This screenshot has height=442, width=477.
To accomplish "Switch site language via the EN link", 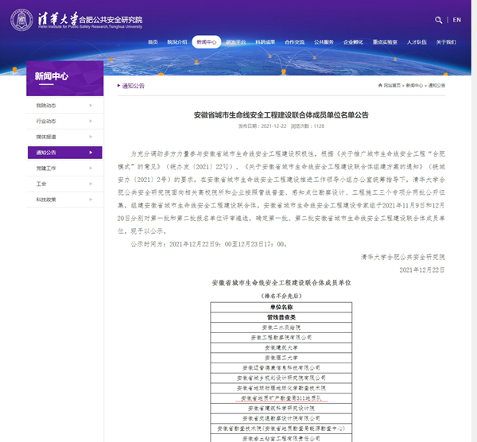I will [456, 20].
